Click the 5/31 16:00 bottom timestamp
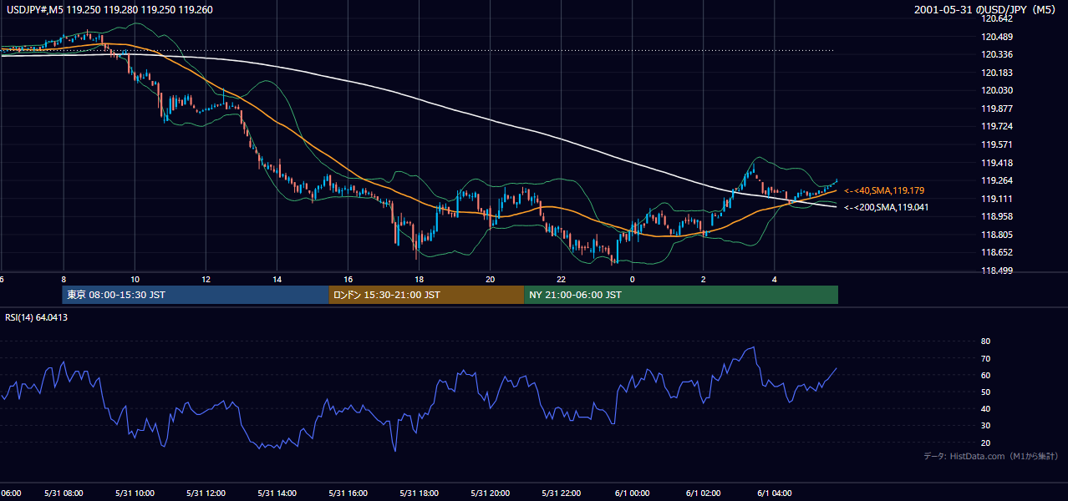Screen dimensions: 1068x501 click(x=348, y=493)
